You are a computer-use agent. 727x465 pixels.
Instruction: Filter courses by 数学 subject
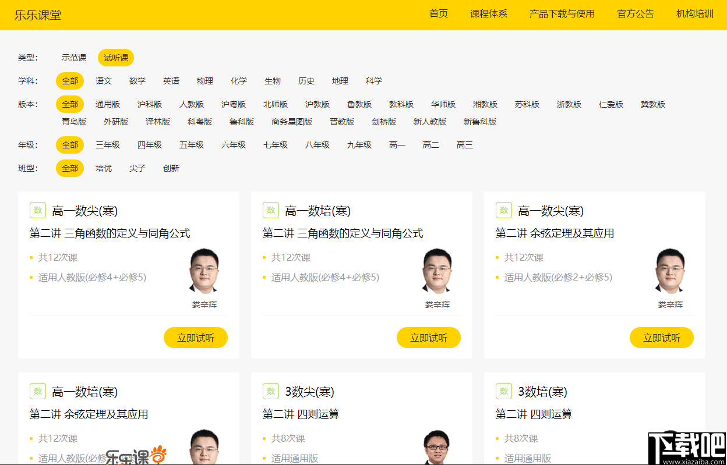tap(137, 81)
